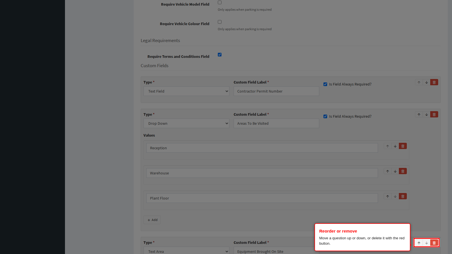The image size is (452, 254).
Task: Move Equipment Brought On Site field up
Action: tap(419, 243)
